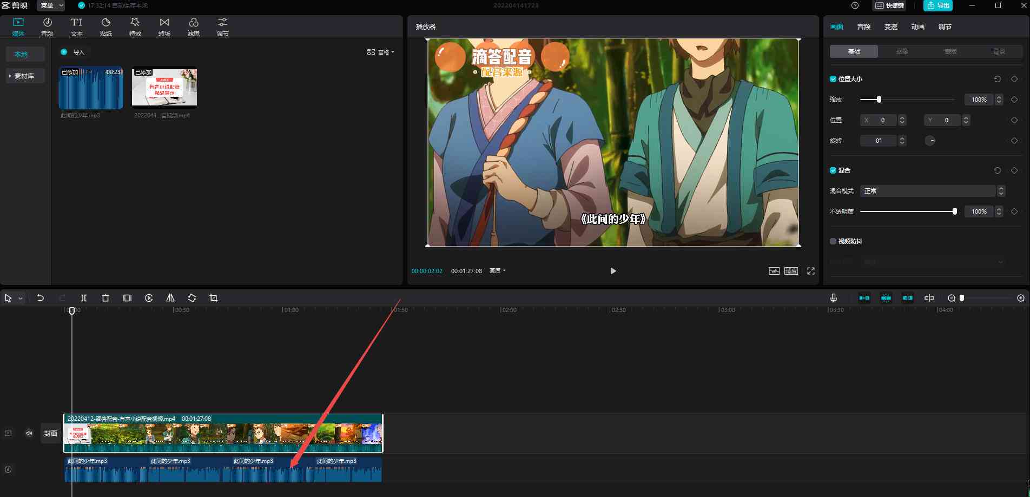Click the timeline zoom slider handle
The width and height of the screenshot is (1030, 497).
[962, 298]
